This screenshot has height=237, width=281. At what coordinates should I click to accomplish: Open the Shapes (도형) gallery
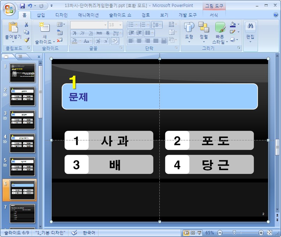pos(189,32)
